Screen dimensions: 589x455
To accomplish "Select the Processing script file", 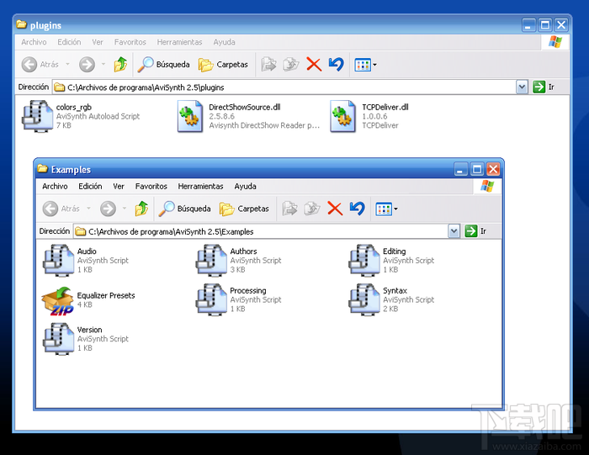I will pos(239,299).
